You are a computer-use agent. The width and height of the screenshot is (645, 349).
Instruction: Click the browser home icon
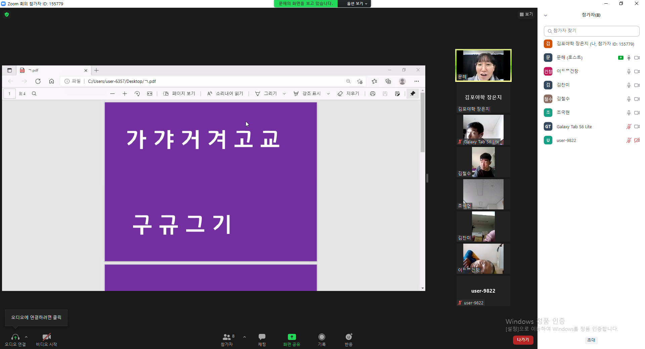(x=51, y=81)
